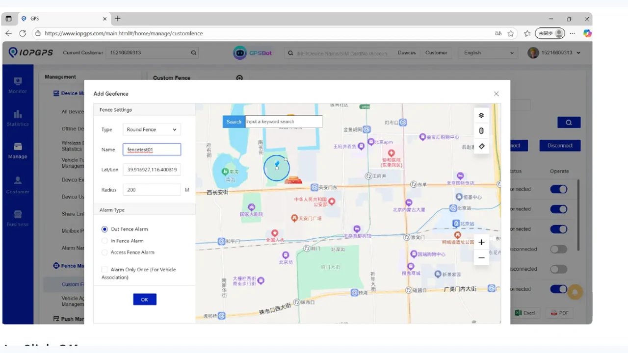
Task: Toggle the first Operate switch off
Action: coord(559,189)
